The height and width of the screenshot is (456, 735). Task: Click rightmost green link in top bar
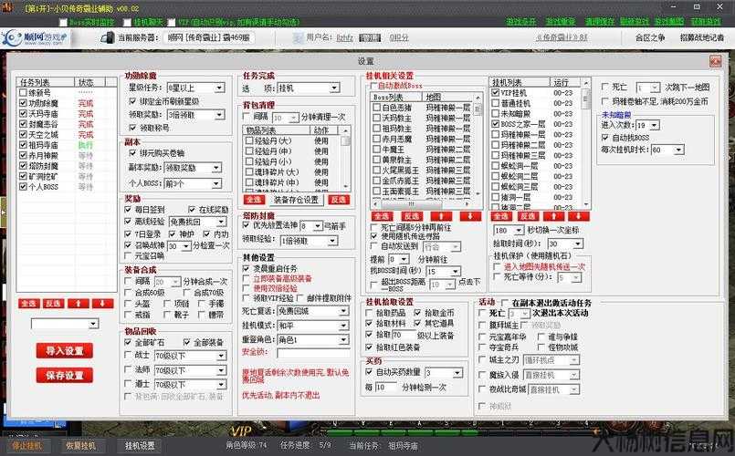(706, 22)
